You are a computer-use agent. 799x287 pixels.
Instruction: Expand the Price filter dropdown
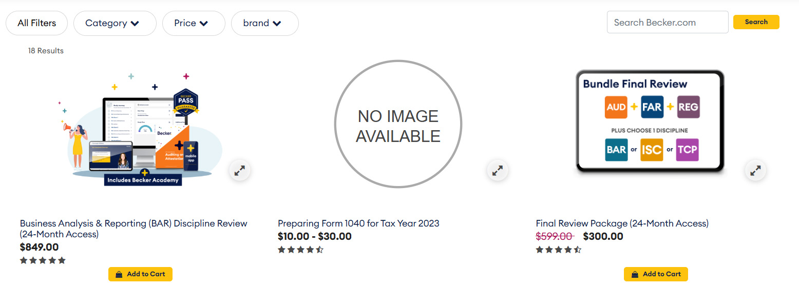point(193,23)
